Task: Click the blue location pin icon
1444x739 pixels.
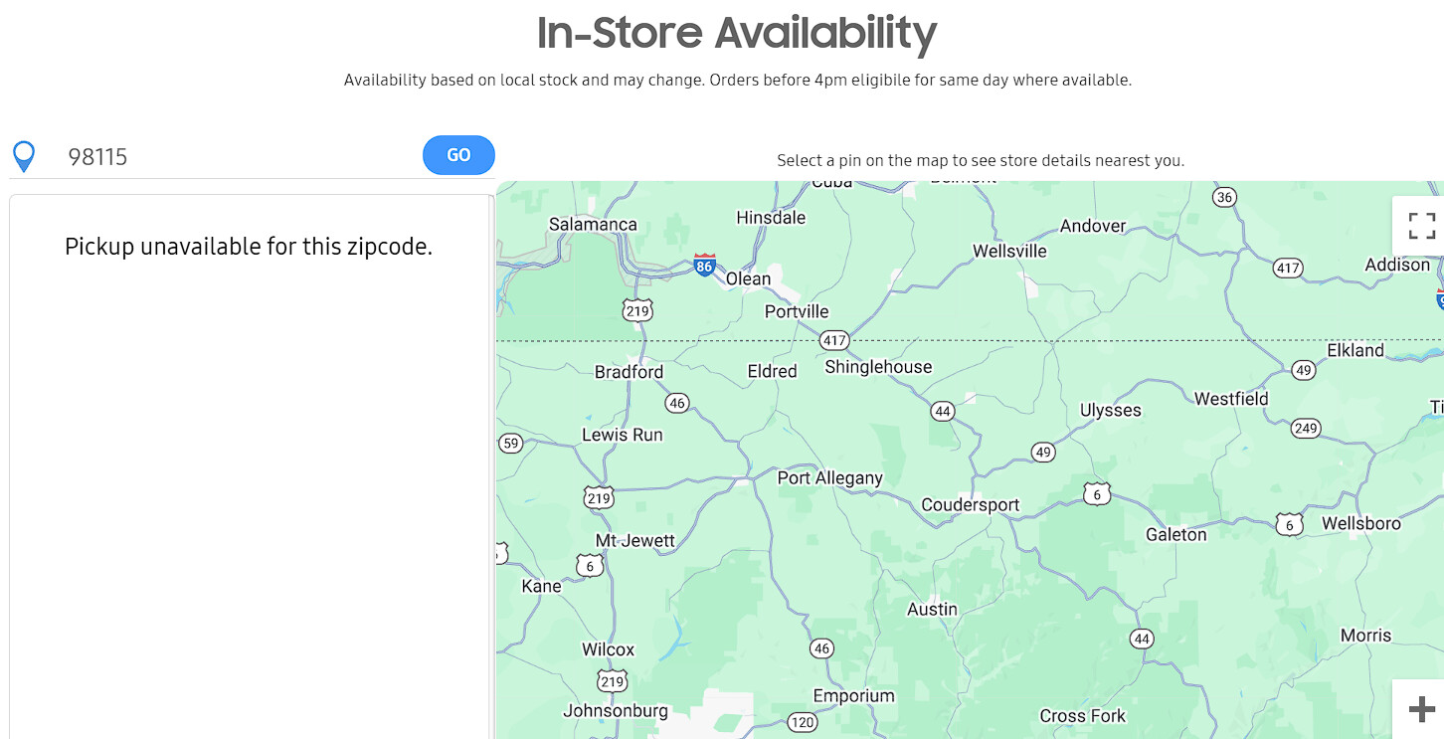Action: pos(23,156)
